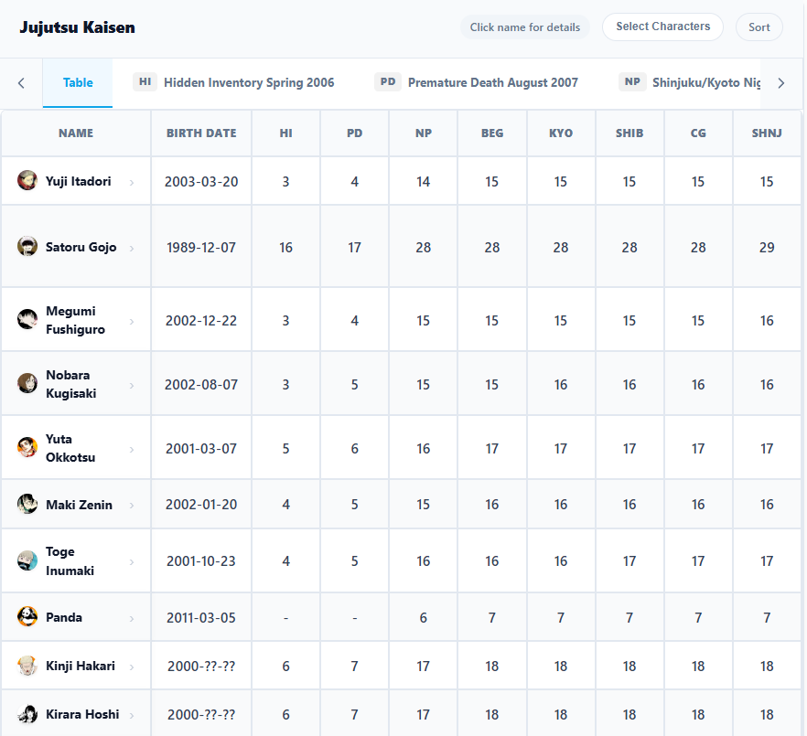Click the PD column header

tap(355, 133)
